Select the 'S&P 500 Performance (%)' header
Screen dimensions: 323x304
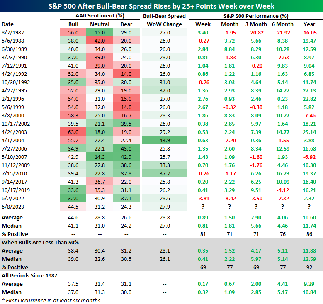(x=256, y=16)
